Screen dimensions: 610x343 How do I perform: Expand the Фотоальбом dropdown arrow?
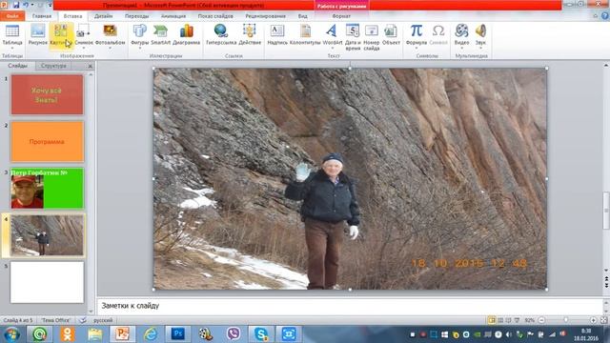click(x=111, y=49)
